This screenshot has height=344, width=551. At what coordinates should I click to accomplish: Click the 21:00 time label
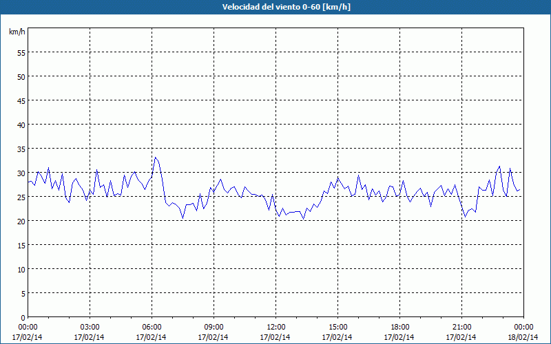coord(461,327)
